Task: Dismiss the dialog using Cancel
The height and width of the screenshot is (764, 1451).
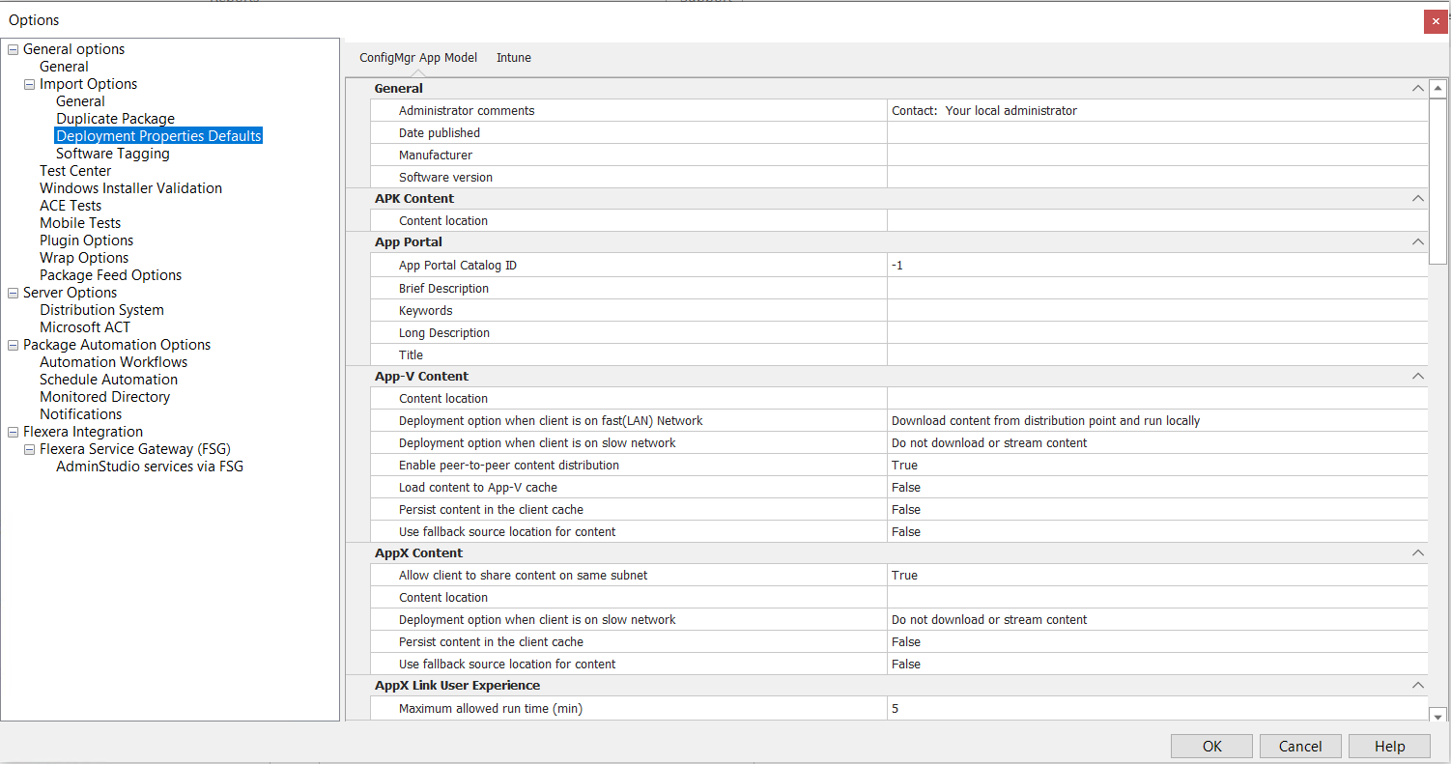Action: coord(1299,746)
